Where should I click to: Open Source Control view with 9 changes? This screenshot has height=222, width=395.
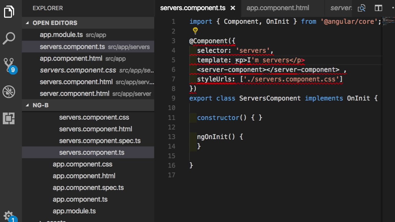9,65
